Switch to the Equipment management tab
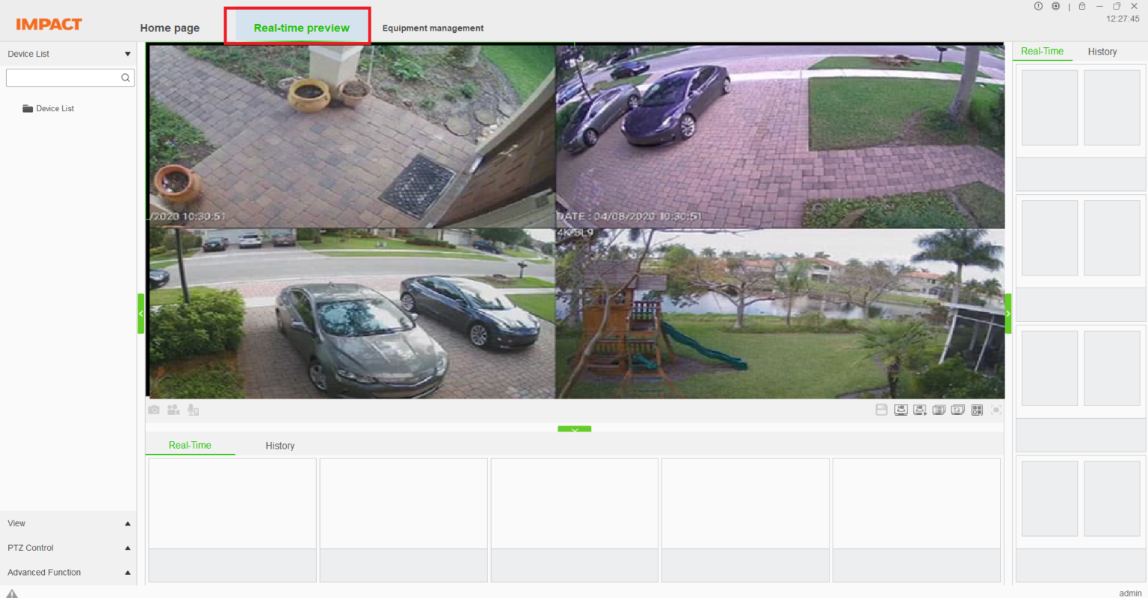 coord(433,28)
